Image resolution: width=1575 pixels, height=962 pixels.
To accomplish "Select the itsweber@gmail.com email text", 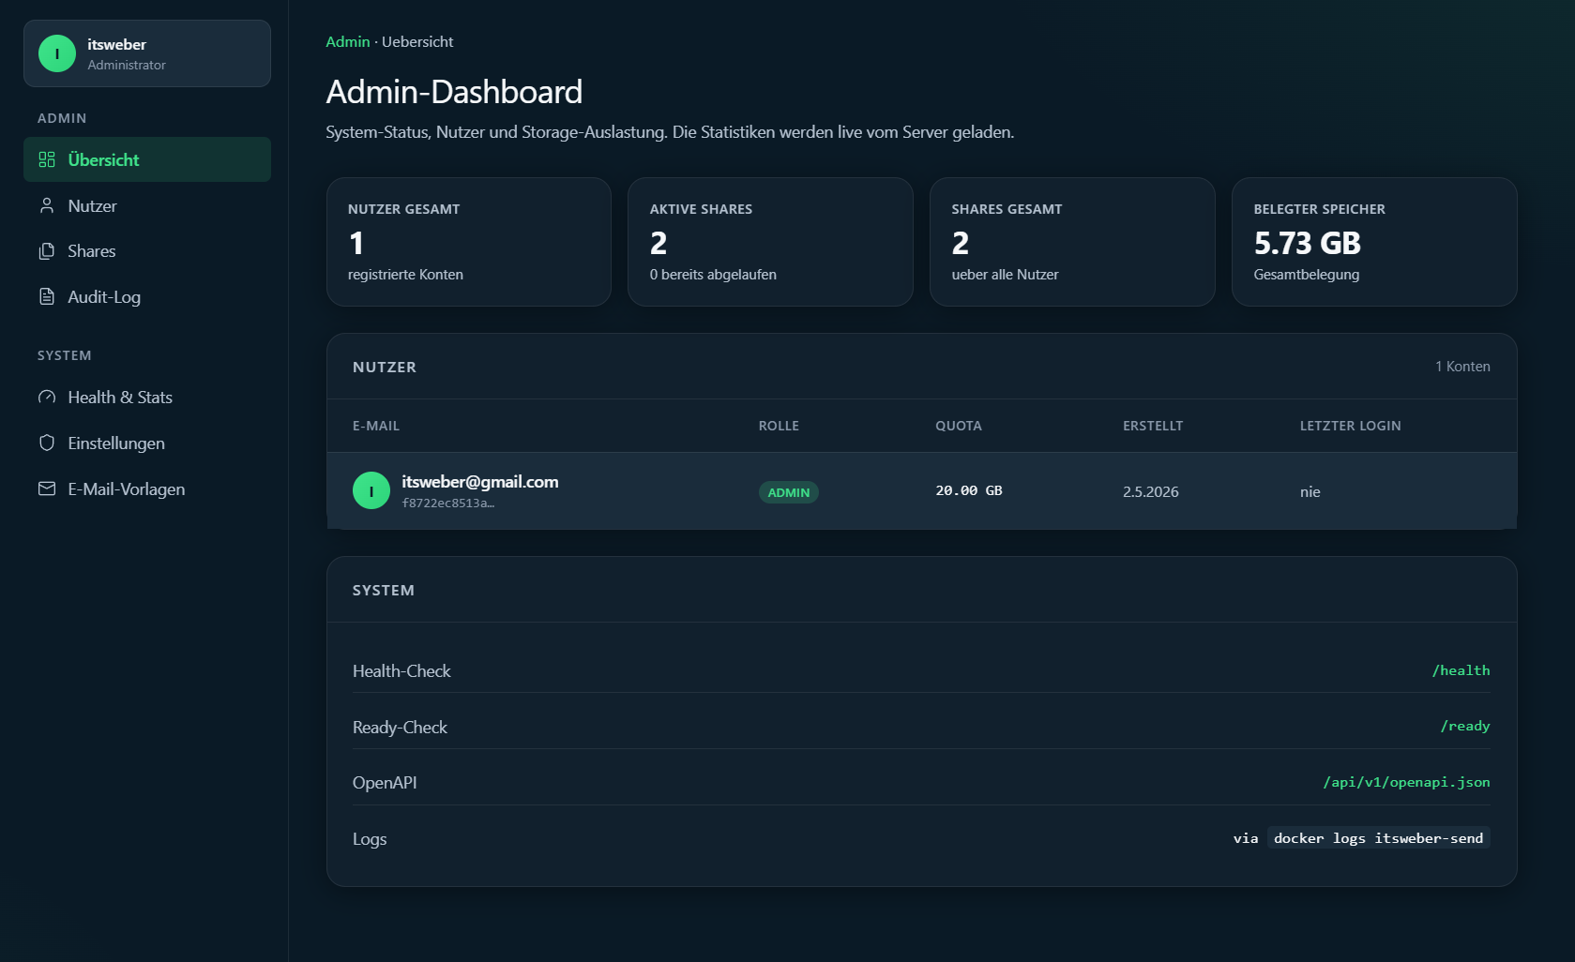I will click(480, 482).
